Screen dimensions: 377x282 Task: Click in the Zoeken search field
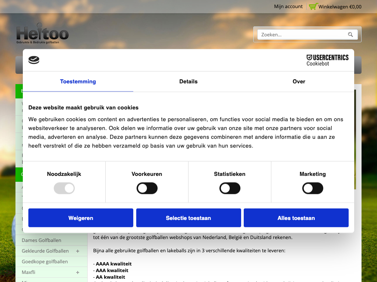coord(302,35)
